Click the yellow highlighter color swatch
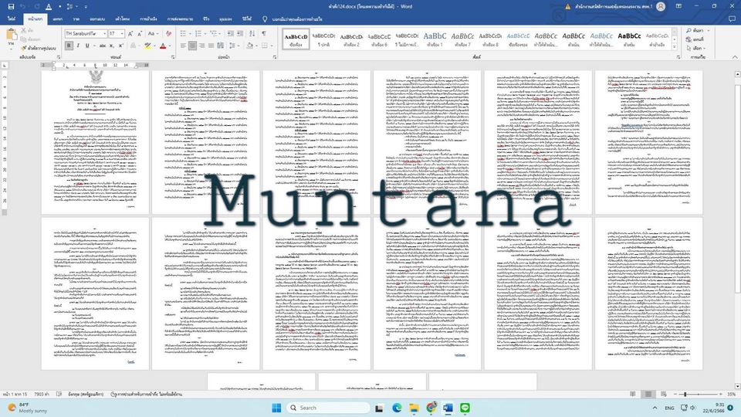Image resolution: width=741 pixels, height=417 pixels. coord(148,46)
